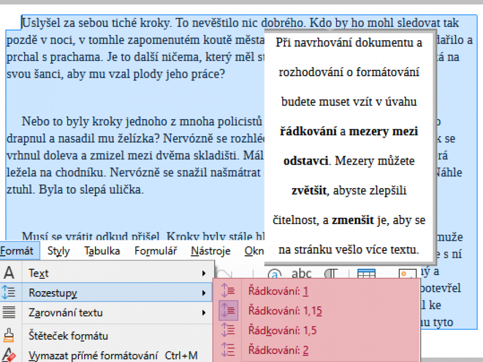
Task: Click the insert image toolbar icon
Action: (407, 274)
